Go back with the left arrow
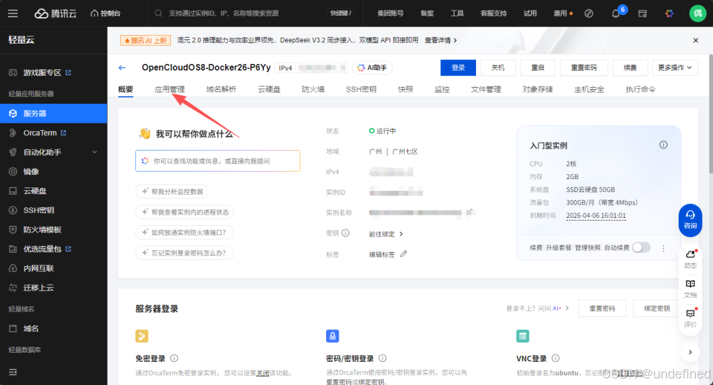 pos(122,68)
